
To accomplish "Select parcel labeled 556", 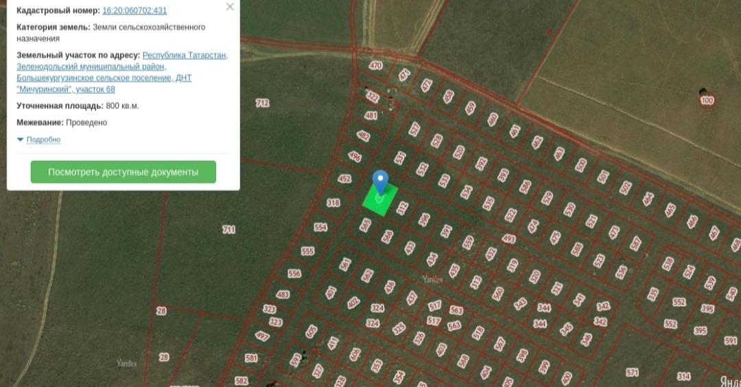I will tap(294, 274).
